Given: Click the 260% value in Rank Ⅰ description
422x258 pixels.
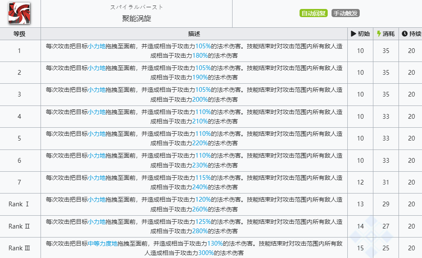Looking at the screenshot, I should click(200, 209).
